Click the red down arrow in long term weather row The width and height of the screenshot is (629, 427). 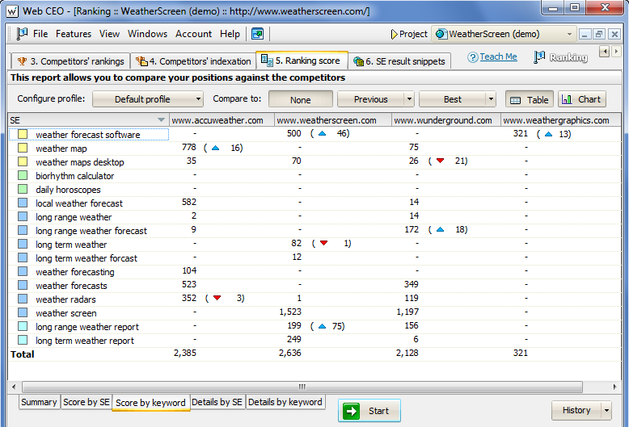click(x=323, y=243)
